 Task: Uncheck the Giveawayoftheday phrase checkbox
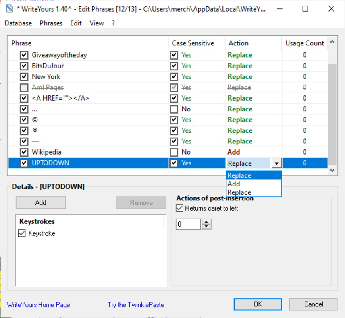coord(24,55)
